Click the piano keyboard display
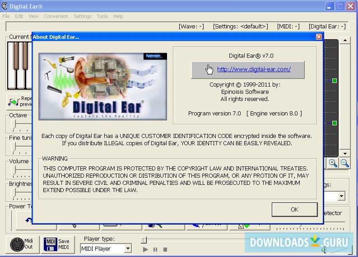The width and height of the screenshot is (358, 257). [x=19, y=65]
